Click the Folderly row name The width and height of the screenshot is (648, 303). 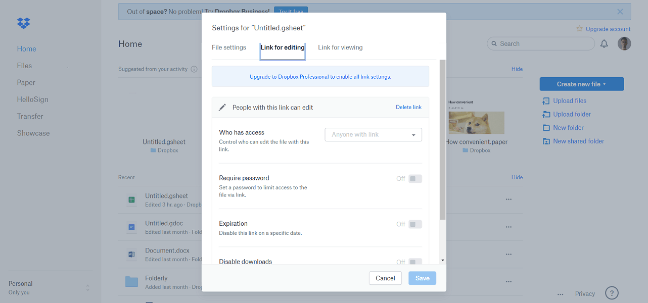point(156,278)
